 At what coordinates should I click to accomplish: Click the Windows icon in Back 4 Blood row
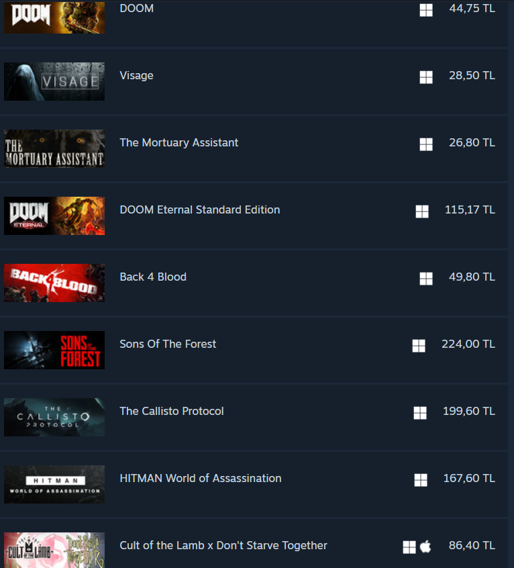pyautogui.click(x=426, y=279)
